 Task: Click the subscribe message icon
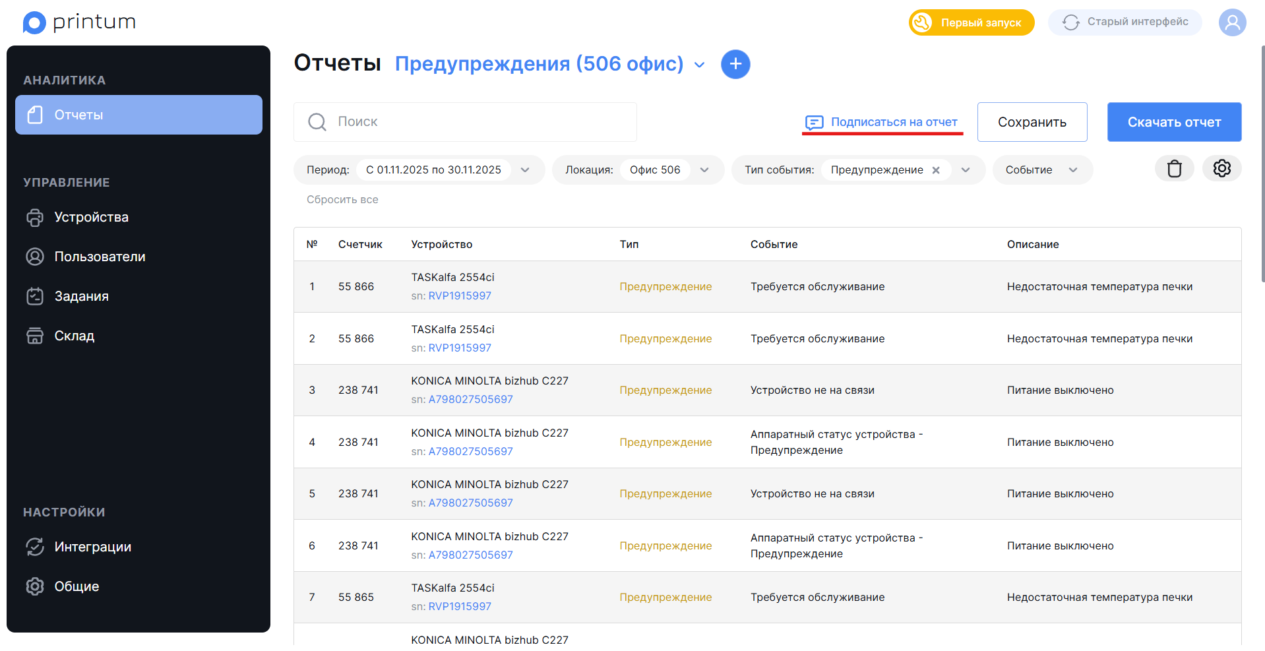(x=815, y=123)
